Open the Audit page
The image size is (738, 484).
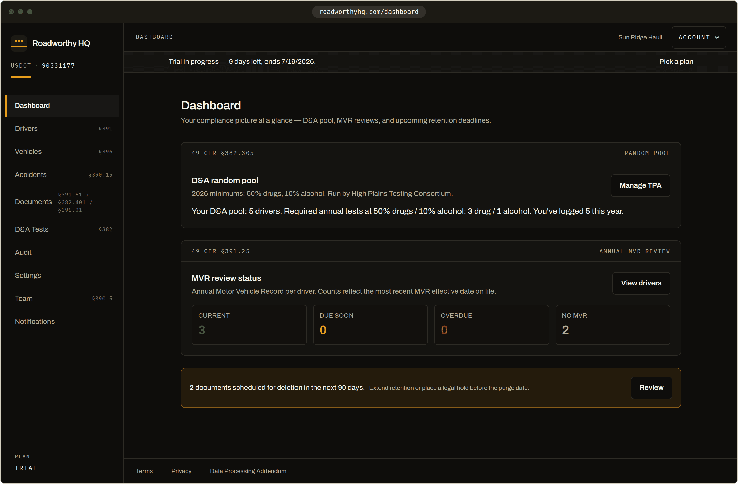click(62, 252)
